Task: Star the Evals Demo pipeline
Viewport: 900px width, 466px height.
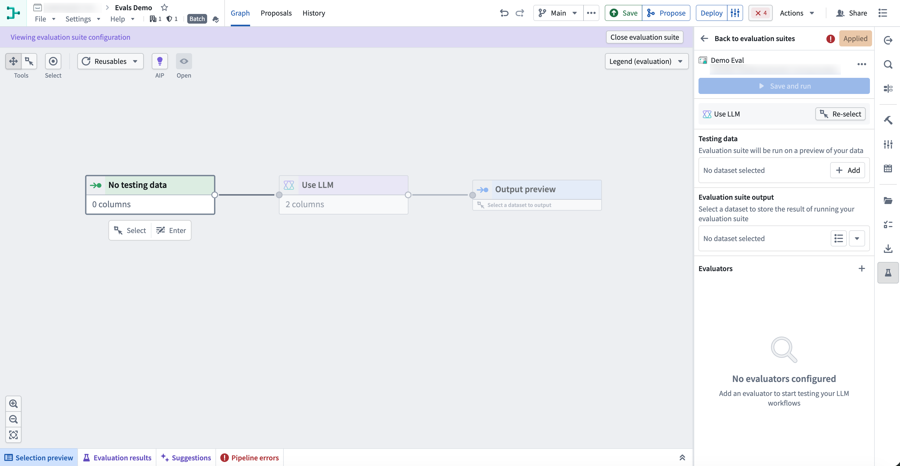Action: (164, 7)
